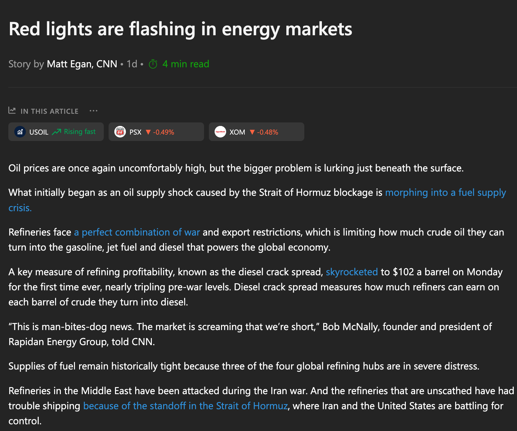Viewport: 517px width, 431px height.
Task: Open the PSX -0.49% stock chip
Action: coord(156,132)
